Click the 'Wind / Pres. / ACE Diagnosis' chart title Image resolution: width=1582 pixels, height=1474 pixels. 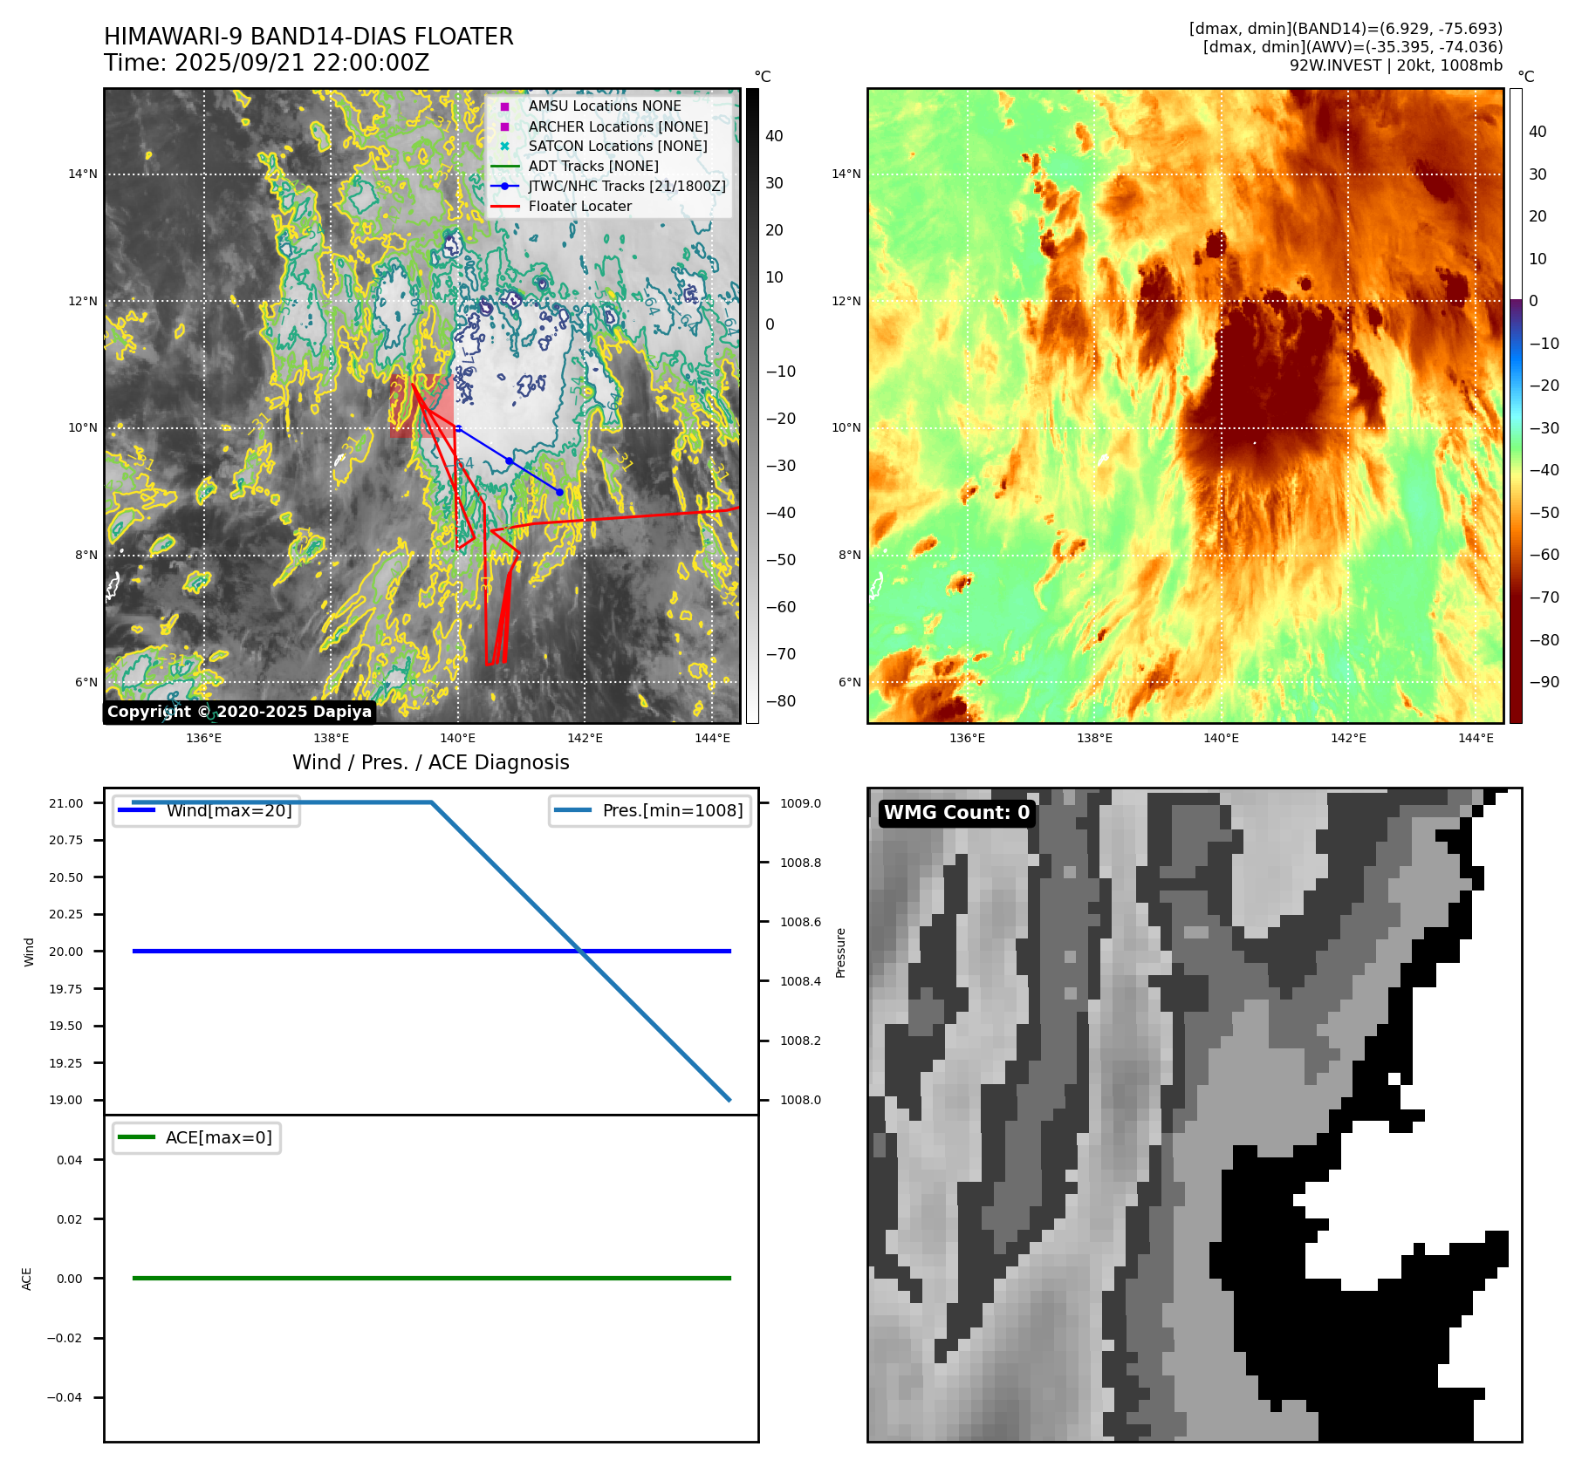(x=431, y=762)
